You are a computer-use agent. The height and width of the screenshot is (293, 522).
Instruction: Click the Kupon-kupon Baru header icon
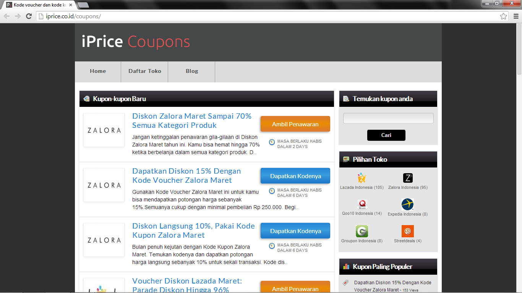click(x=86, y=99)
